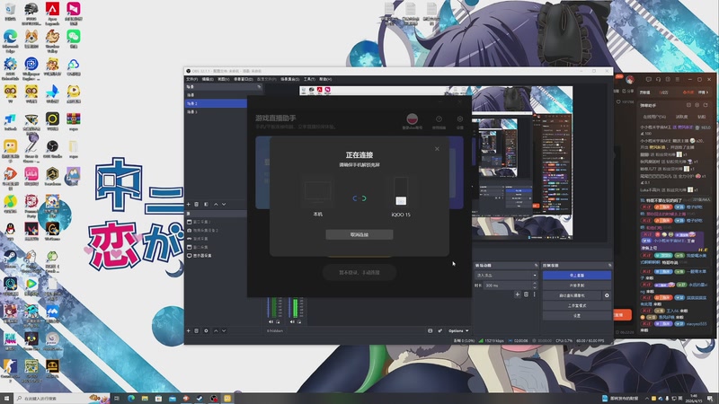Click the 启动虚拟摄像机 button
Screen dimensions: 719x404
572,295
